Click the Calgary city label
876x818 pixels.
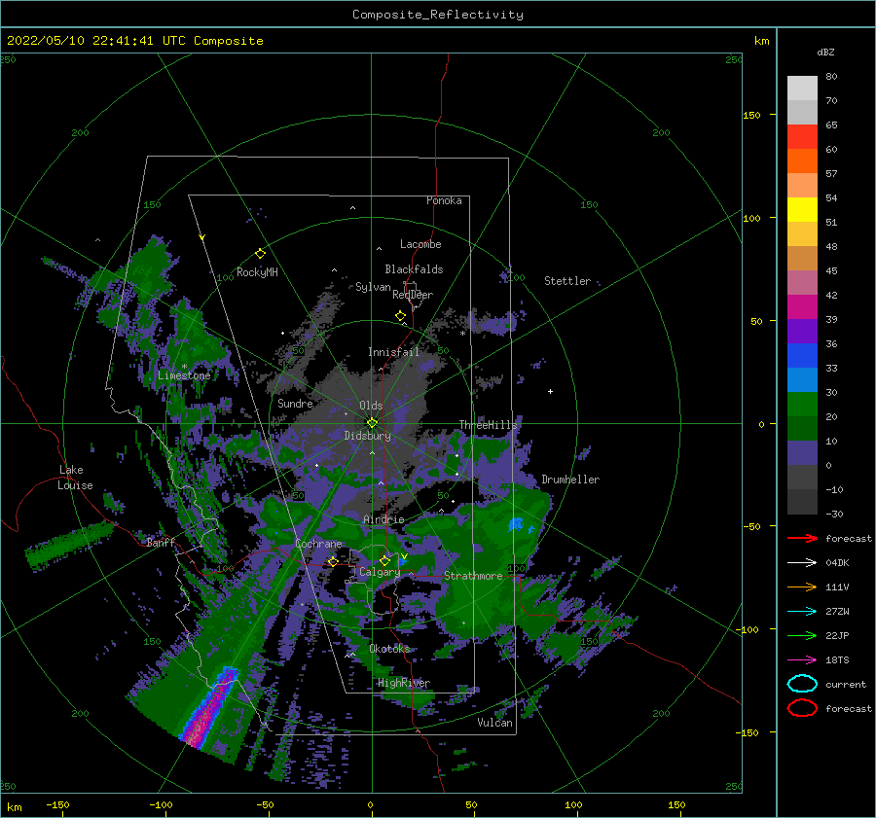[380, 572]
